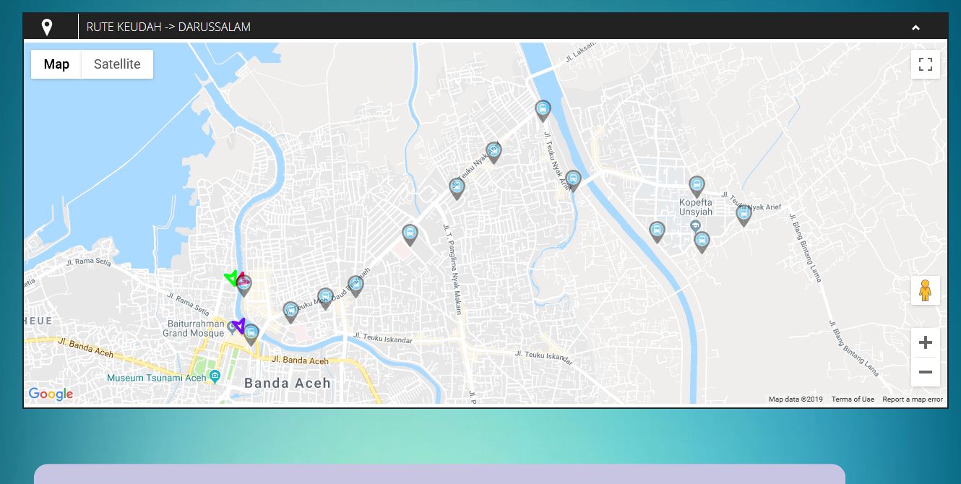Viewport: 961px width, 484px height.
Task: Toggle fullscreen map view
Action: 925,64
